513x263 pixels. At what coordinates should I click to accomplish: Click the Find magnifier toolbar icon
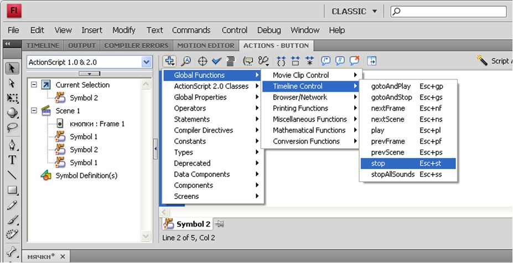point(186,61)
